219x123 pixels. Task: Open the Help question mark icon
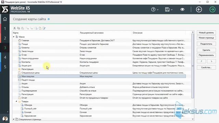153,10
